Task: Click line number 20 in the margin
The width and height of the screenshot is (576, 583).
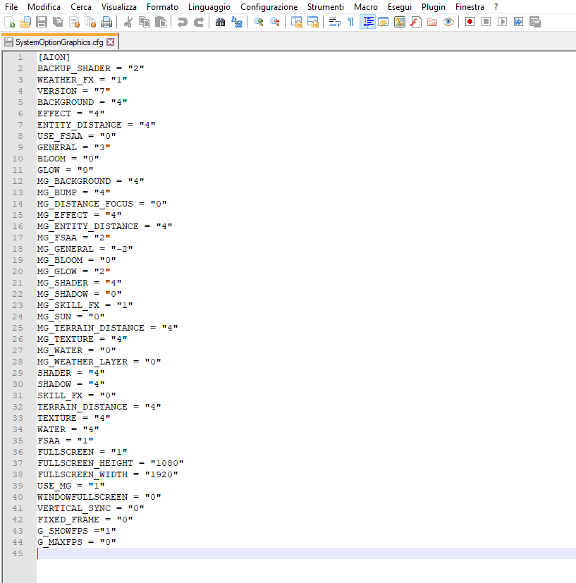Action: (20, 271)
